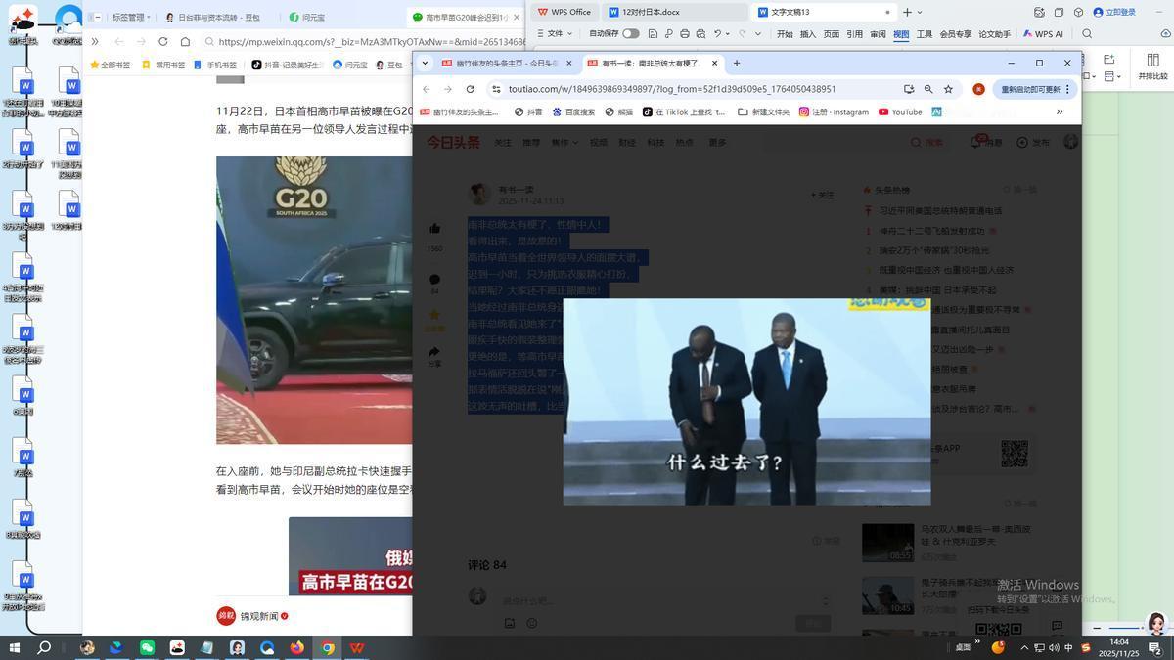
Task: Click the mp.weixin.qq.com address bar
Action: click(367, 42)
